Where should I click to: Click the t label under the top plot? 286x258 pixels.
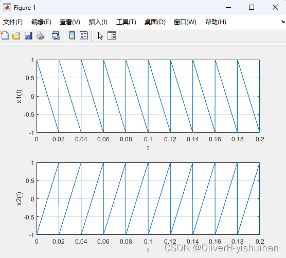148,148
